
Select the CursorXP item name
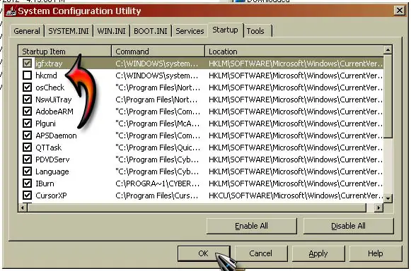click(51, 195)
